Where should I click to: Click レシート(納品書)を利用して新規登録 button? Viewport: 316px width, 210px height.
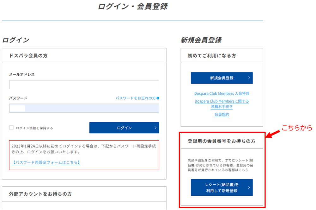222,188
